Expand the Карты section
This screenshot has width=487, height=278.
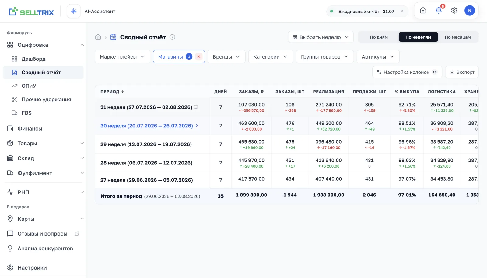82,219
